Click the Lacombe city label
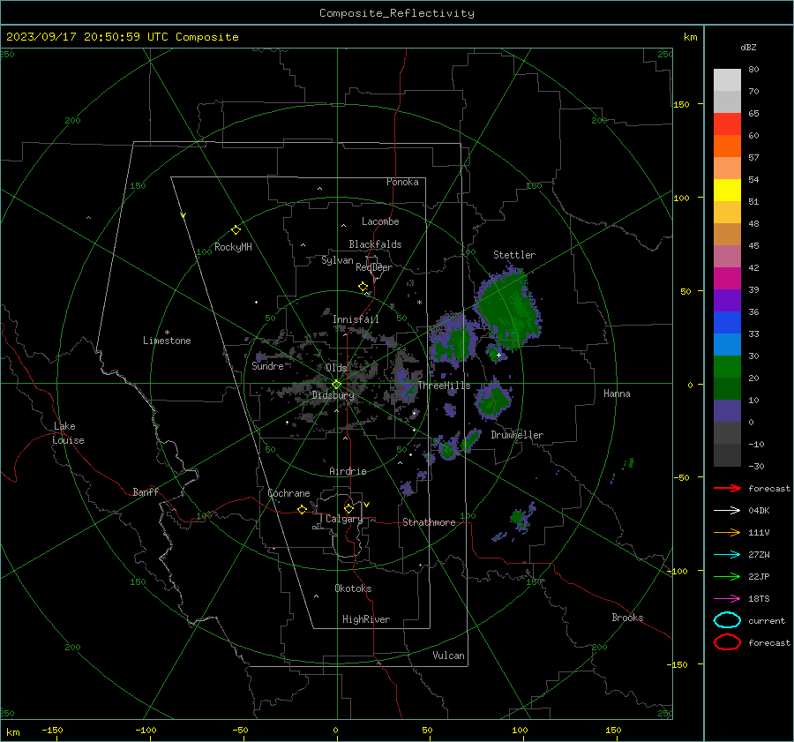The height and width of the screenshot is (742, 794). pyautogui.click(x=380, y=221)
